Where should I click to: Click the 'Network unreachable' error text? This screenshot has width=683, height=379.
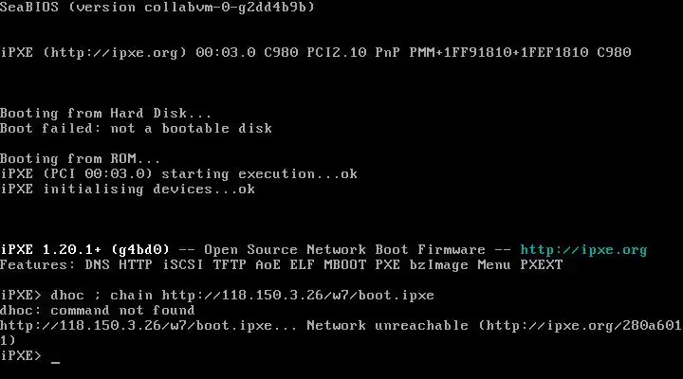387,326
